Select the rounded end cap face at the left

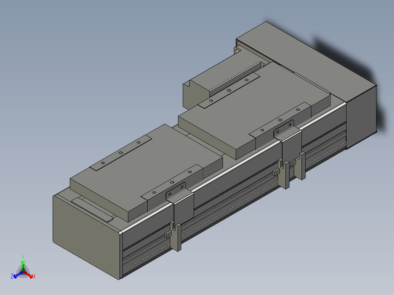(x=86, y=237)
